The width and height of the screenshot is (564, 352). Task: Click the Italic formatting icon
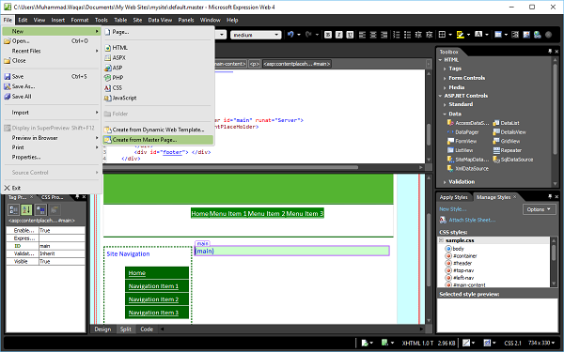click(338, 35)
